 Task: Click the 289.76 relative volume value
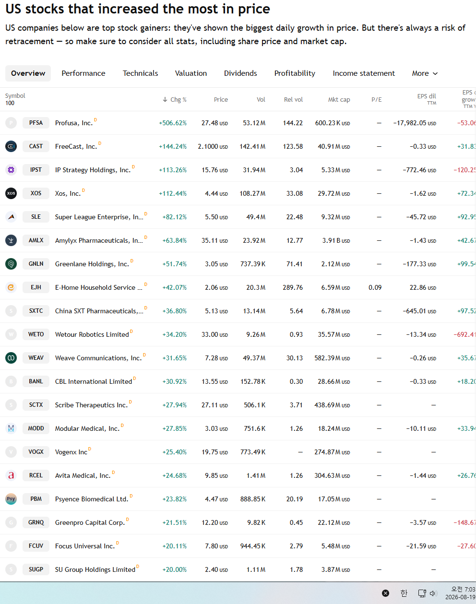293,288
